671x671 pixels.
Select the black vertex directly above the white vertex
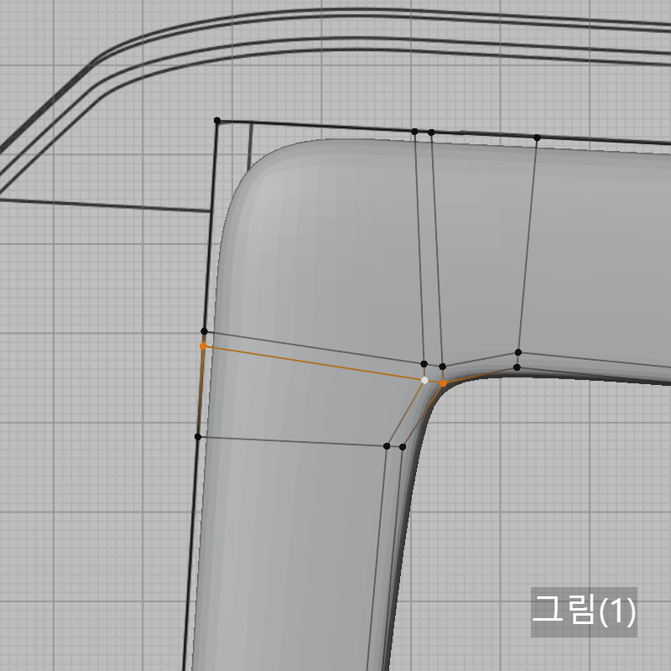pos(424,364)
